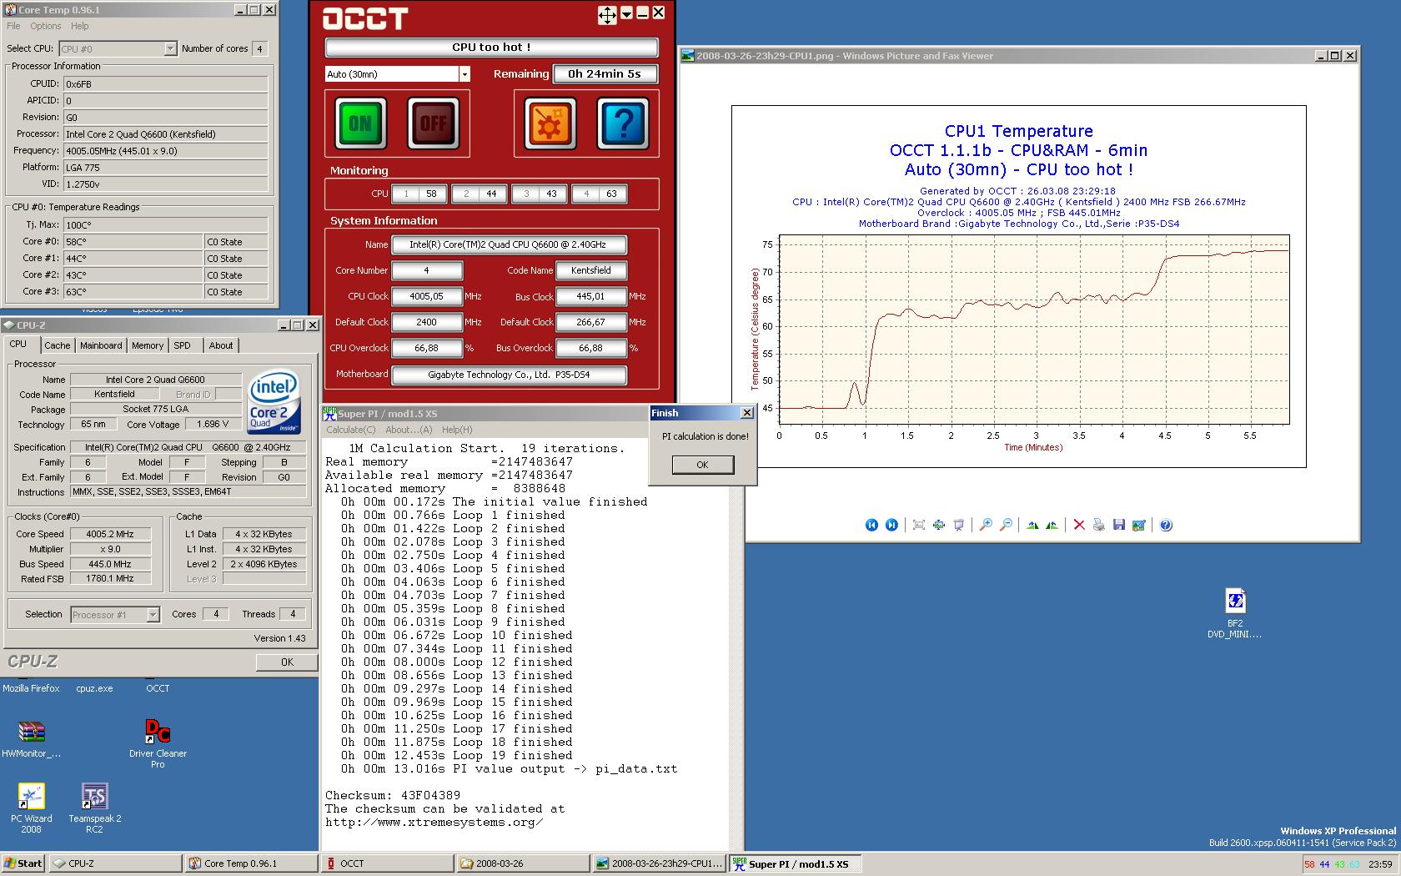
Task: Open Super PI Calculate menu
Action: click(x=350, y=430)
